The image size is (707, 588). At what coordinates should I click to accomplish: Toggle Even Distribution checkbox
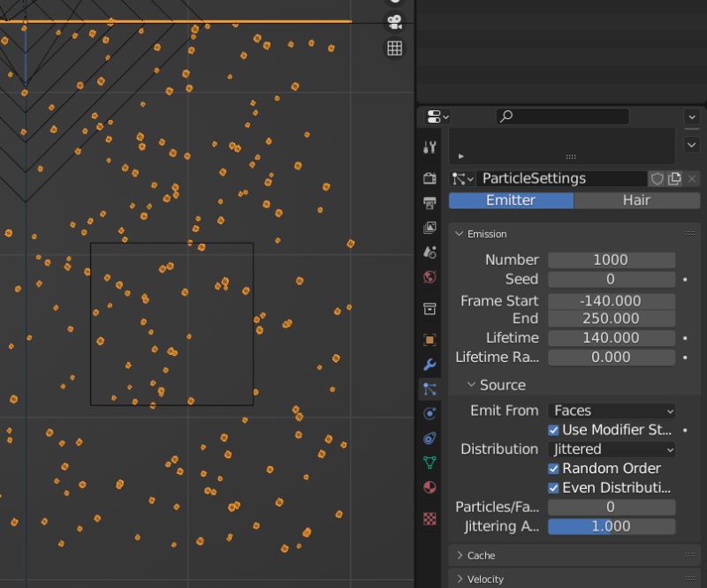click(553, 488)
